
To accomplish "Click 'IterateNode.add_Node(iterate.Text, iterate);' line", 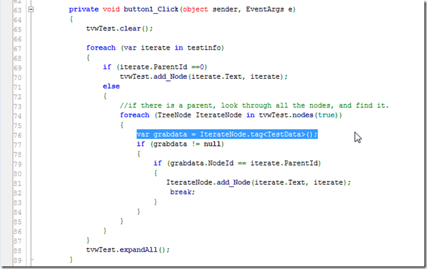I will pyautogui.click(x=259, y=182).
